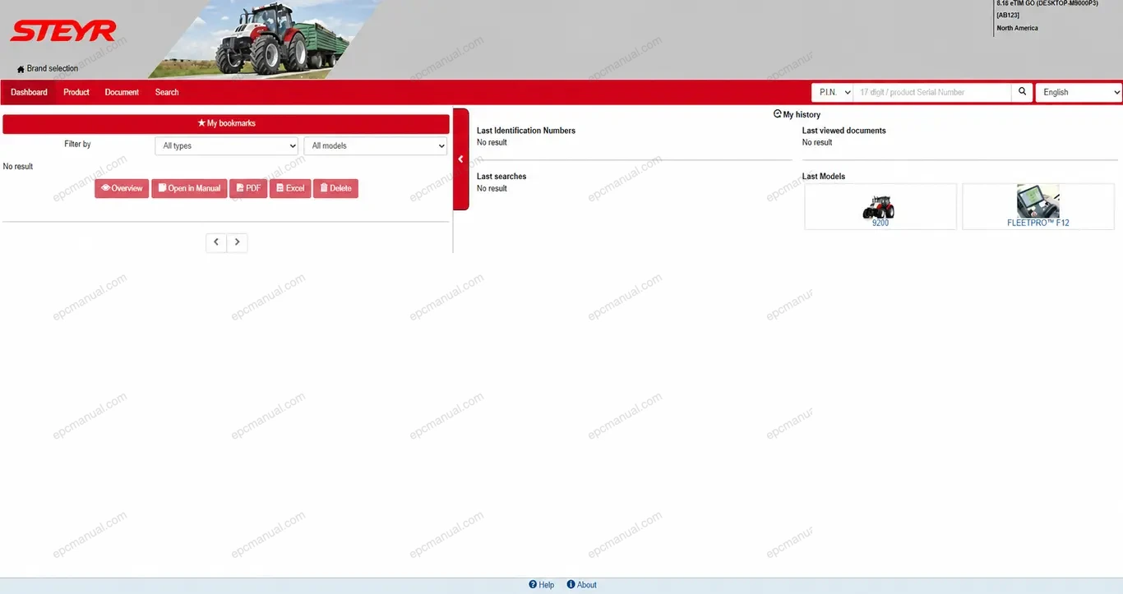
Task: Expand the All types filter dropdown
Action: pos(226,145)
